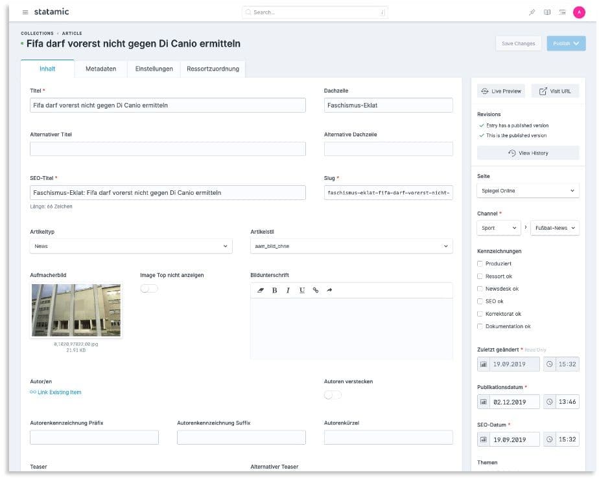Focus the Alternative Dachzeile field
This screenshot has height=479, width=599.
tap(388, 149)
